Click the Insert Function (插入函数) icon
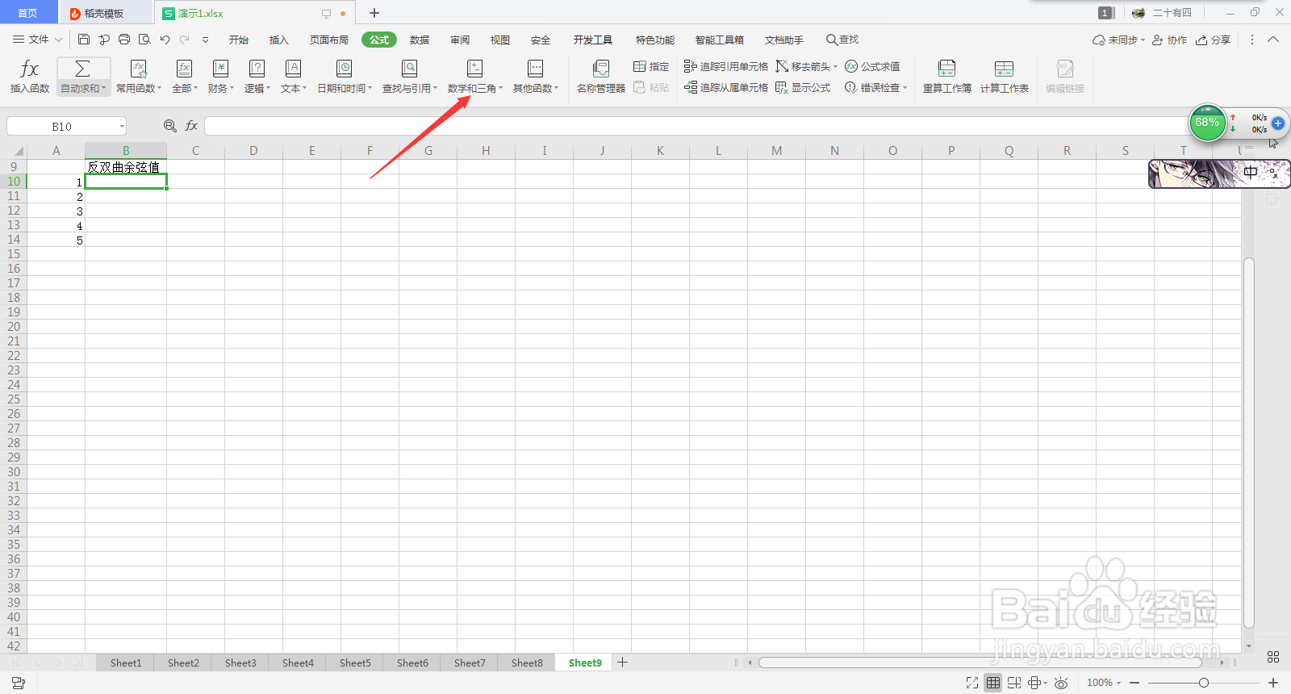The image size is (1291, 694). click(x=29, y=69)
